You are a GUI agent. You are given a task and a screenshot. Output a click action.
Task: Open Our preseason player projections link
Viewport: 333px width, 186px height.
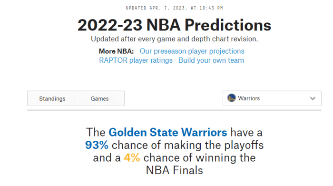tap(192, 51)
